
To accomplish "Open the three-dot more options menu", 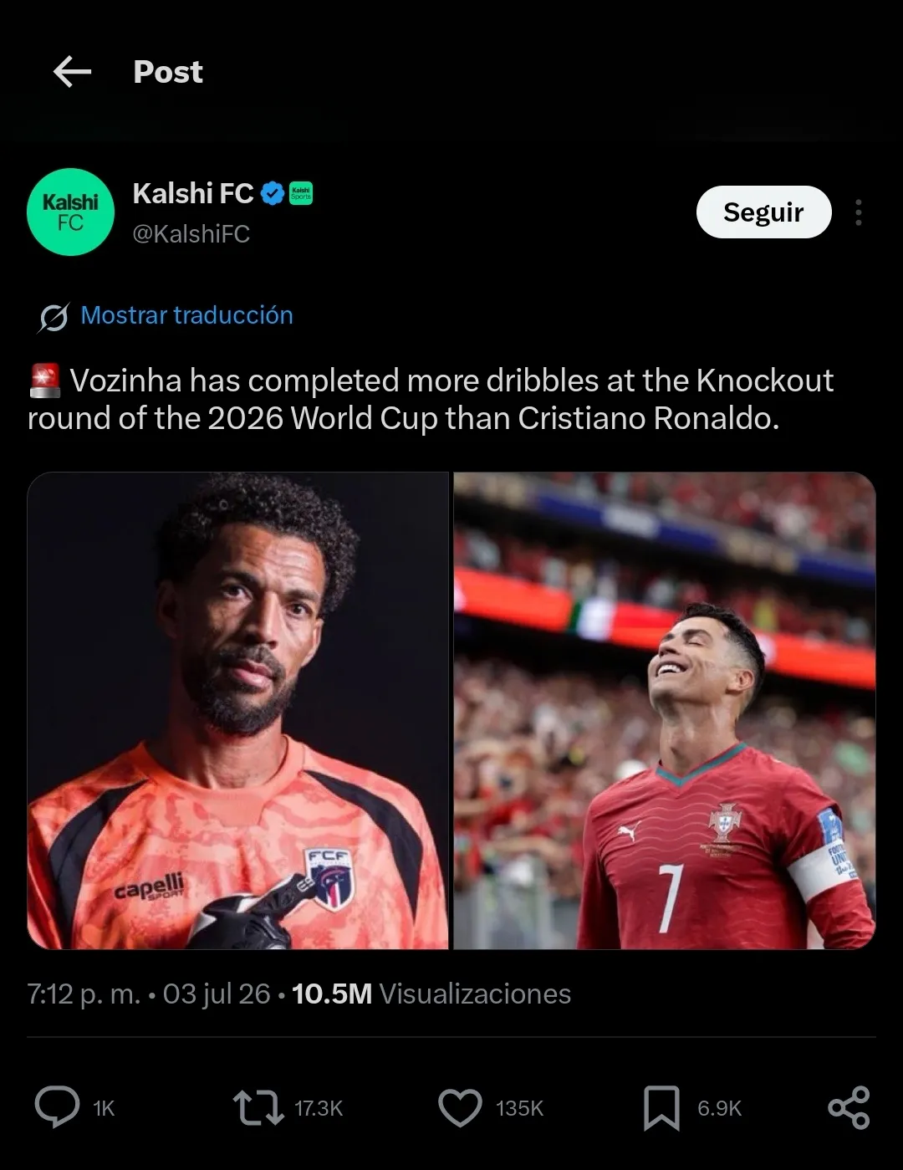I will [x=858, y=212].
